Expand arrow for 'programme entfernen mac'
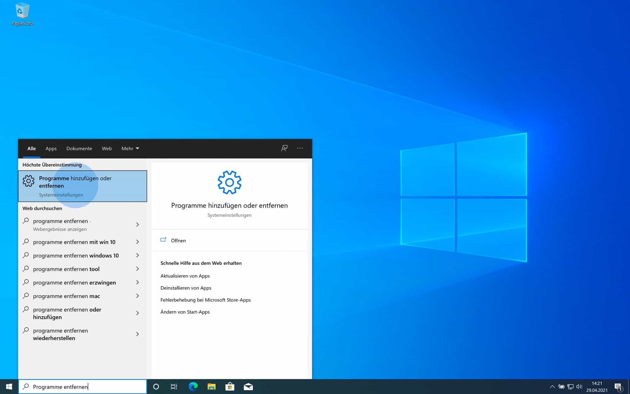This screenshot has height=394, width=630. click(x=137, y=296)
